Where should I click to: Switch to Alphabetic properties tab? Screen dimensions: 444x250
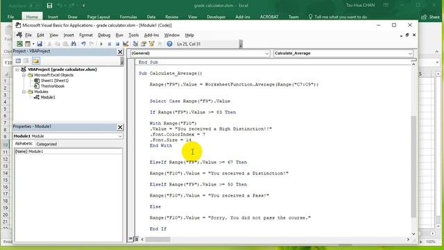24,144
